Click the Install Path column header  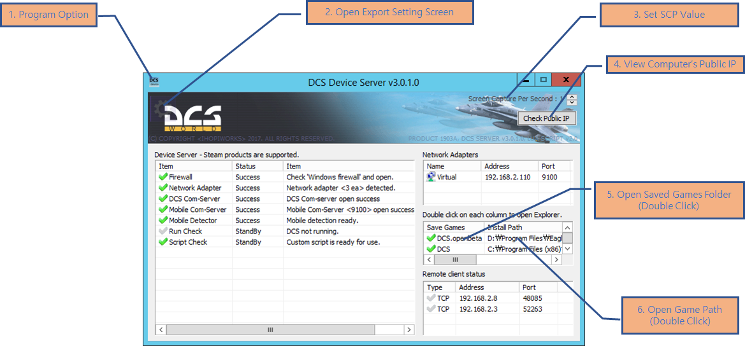[523, 228]
